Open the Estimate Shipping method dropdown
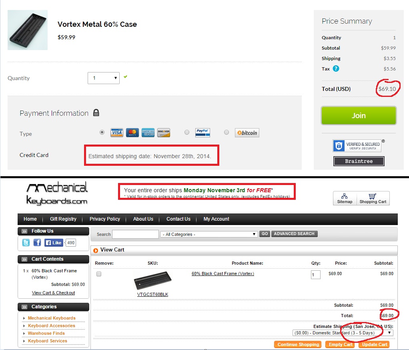The width and height of the screenshot is (409, 350). [x=343, y=333]
